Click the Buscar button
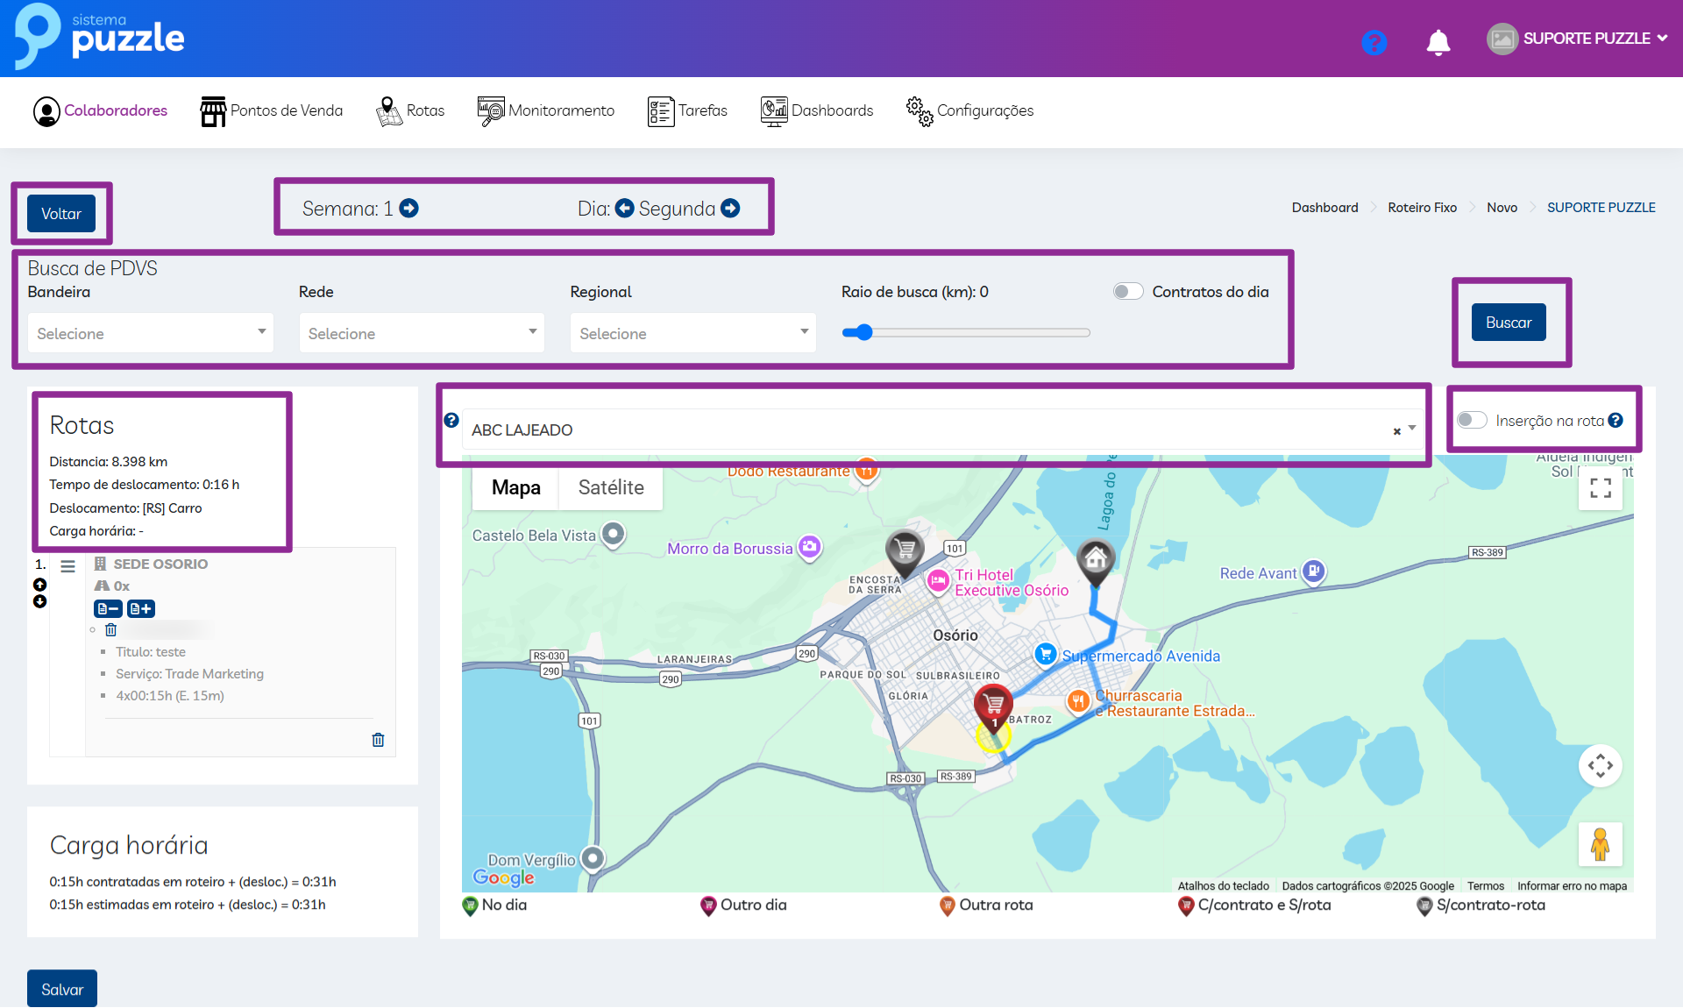Screen dimensions: 1683x1008 click(x=1508, y=322)
